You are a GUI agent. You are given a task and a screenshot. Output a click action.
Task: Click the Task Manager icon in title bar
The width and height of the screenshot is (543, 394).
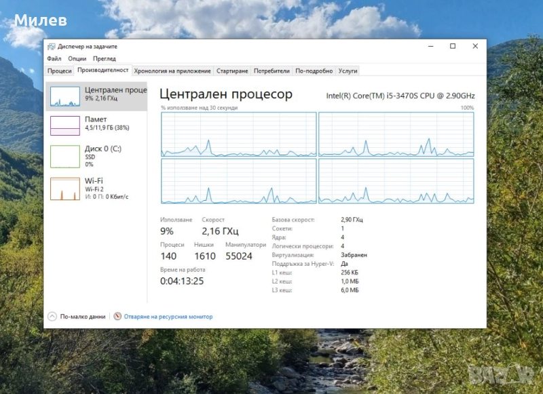[52, 46]
